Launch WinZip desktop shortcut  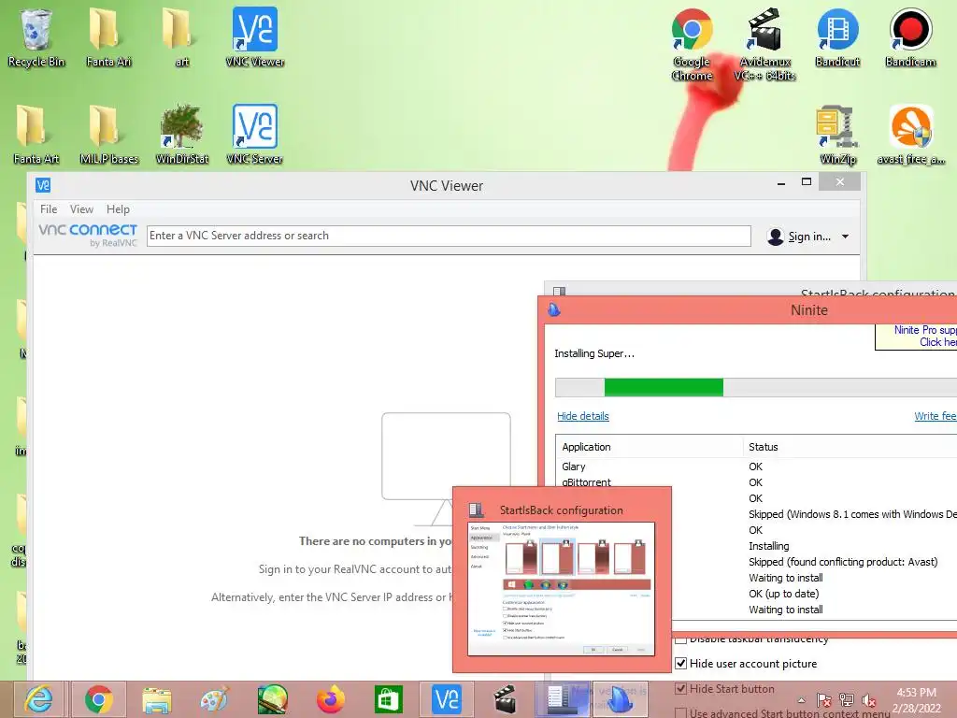click(x=837, y=135)
